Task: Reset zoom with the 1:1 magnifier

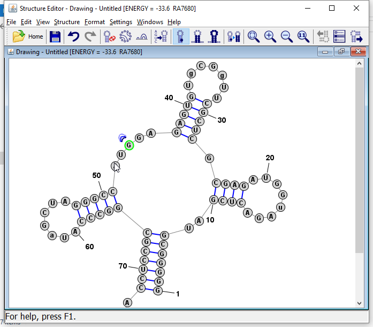Action: tap(303, 36)
